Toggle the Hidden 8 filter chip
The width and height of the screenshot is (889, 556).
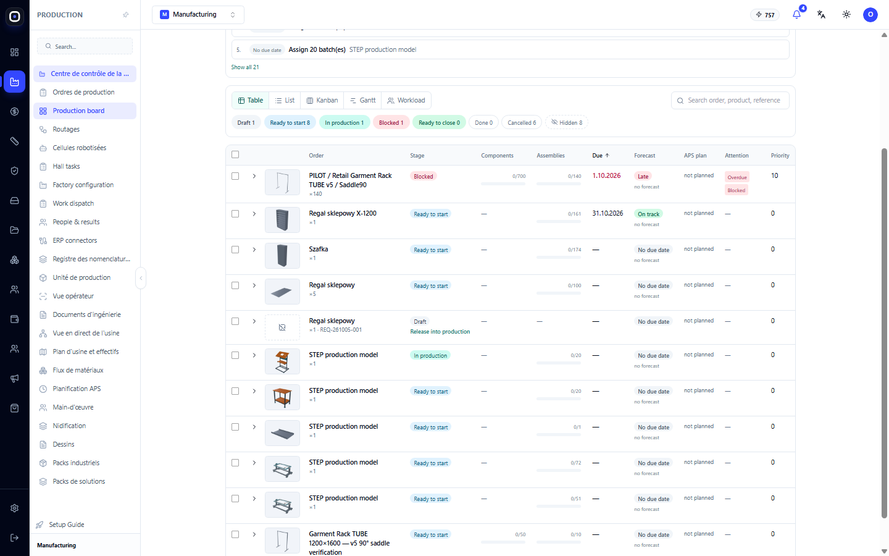tap(567, 122)
